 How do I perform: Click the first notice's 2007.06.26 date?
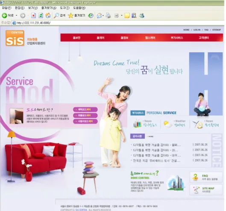tap(201, 145)
